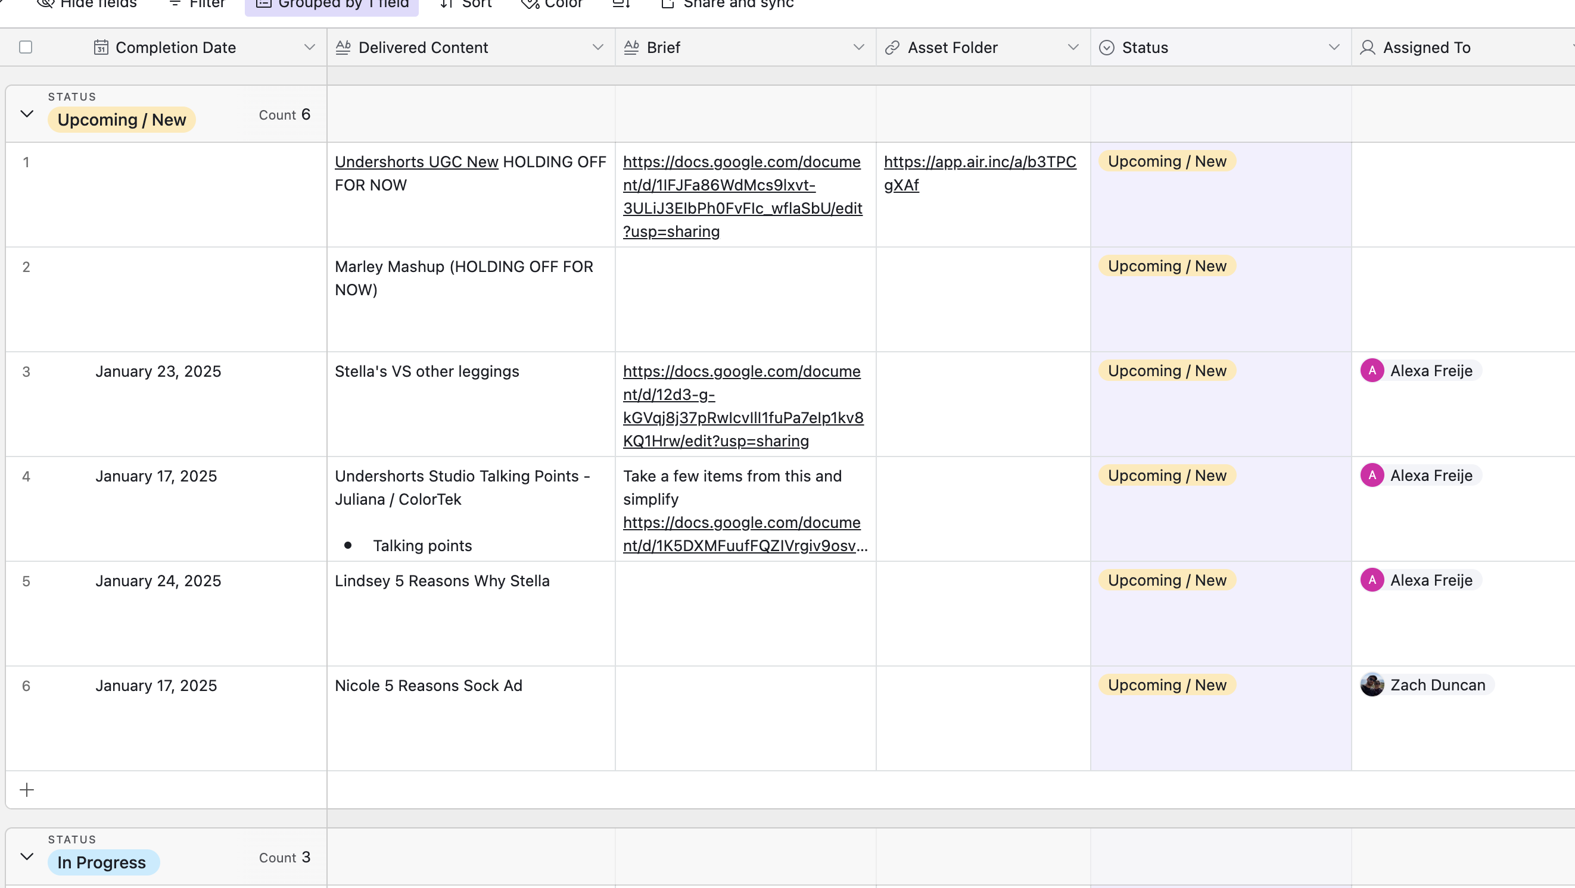
Task: Click Alexa Freije's avatar on Stella's VS row
Action: tap(1372, 370)
